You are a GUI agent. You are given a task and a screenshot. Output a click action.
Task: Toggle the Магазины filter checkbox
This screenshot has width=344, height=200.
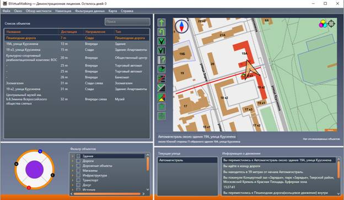pos(78,171)
